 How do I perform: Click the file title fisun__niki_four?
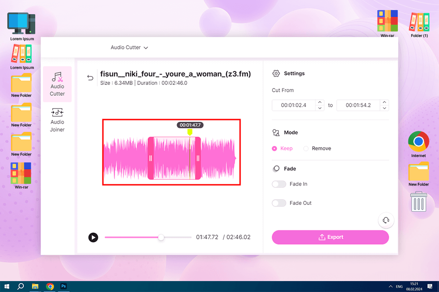(x=176, y=74)
